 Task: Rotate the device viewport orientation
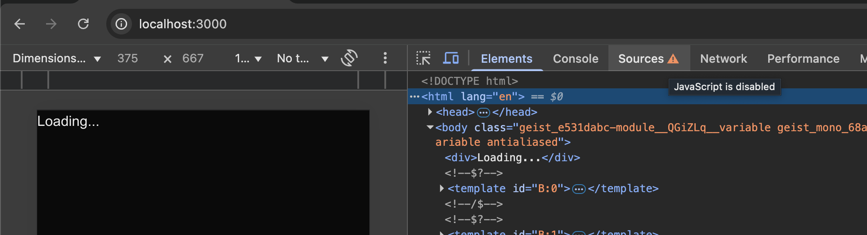(x=349, y=58)
